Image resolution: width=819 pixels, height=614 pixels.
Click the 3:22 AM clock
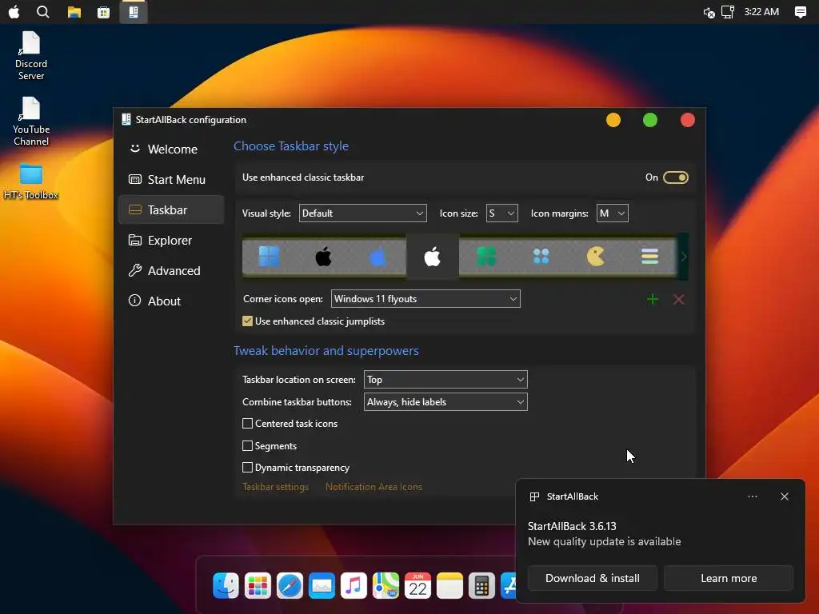coord(761,12)
